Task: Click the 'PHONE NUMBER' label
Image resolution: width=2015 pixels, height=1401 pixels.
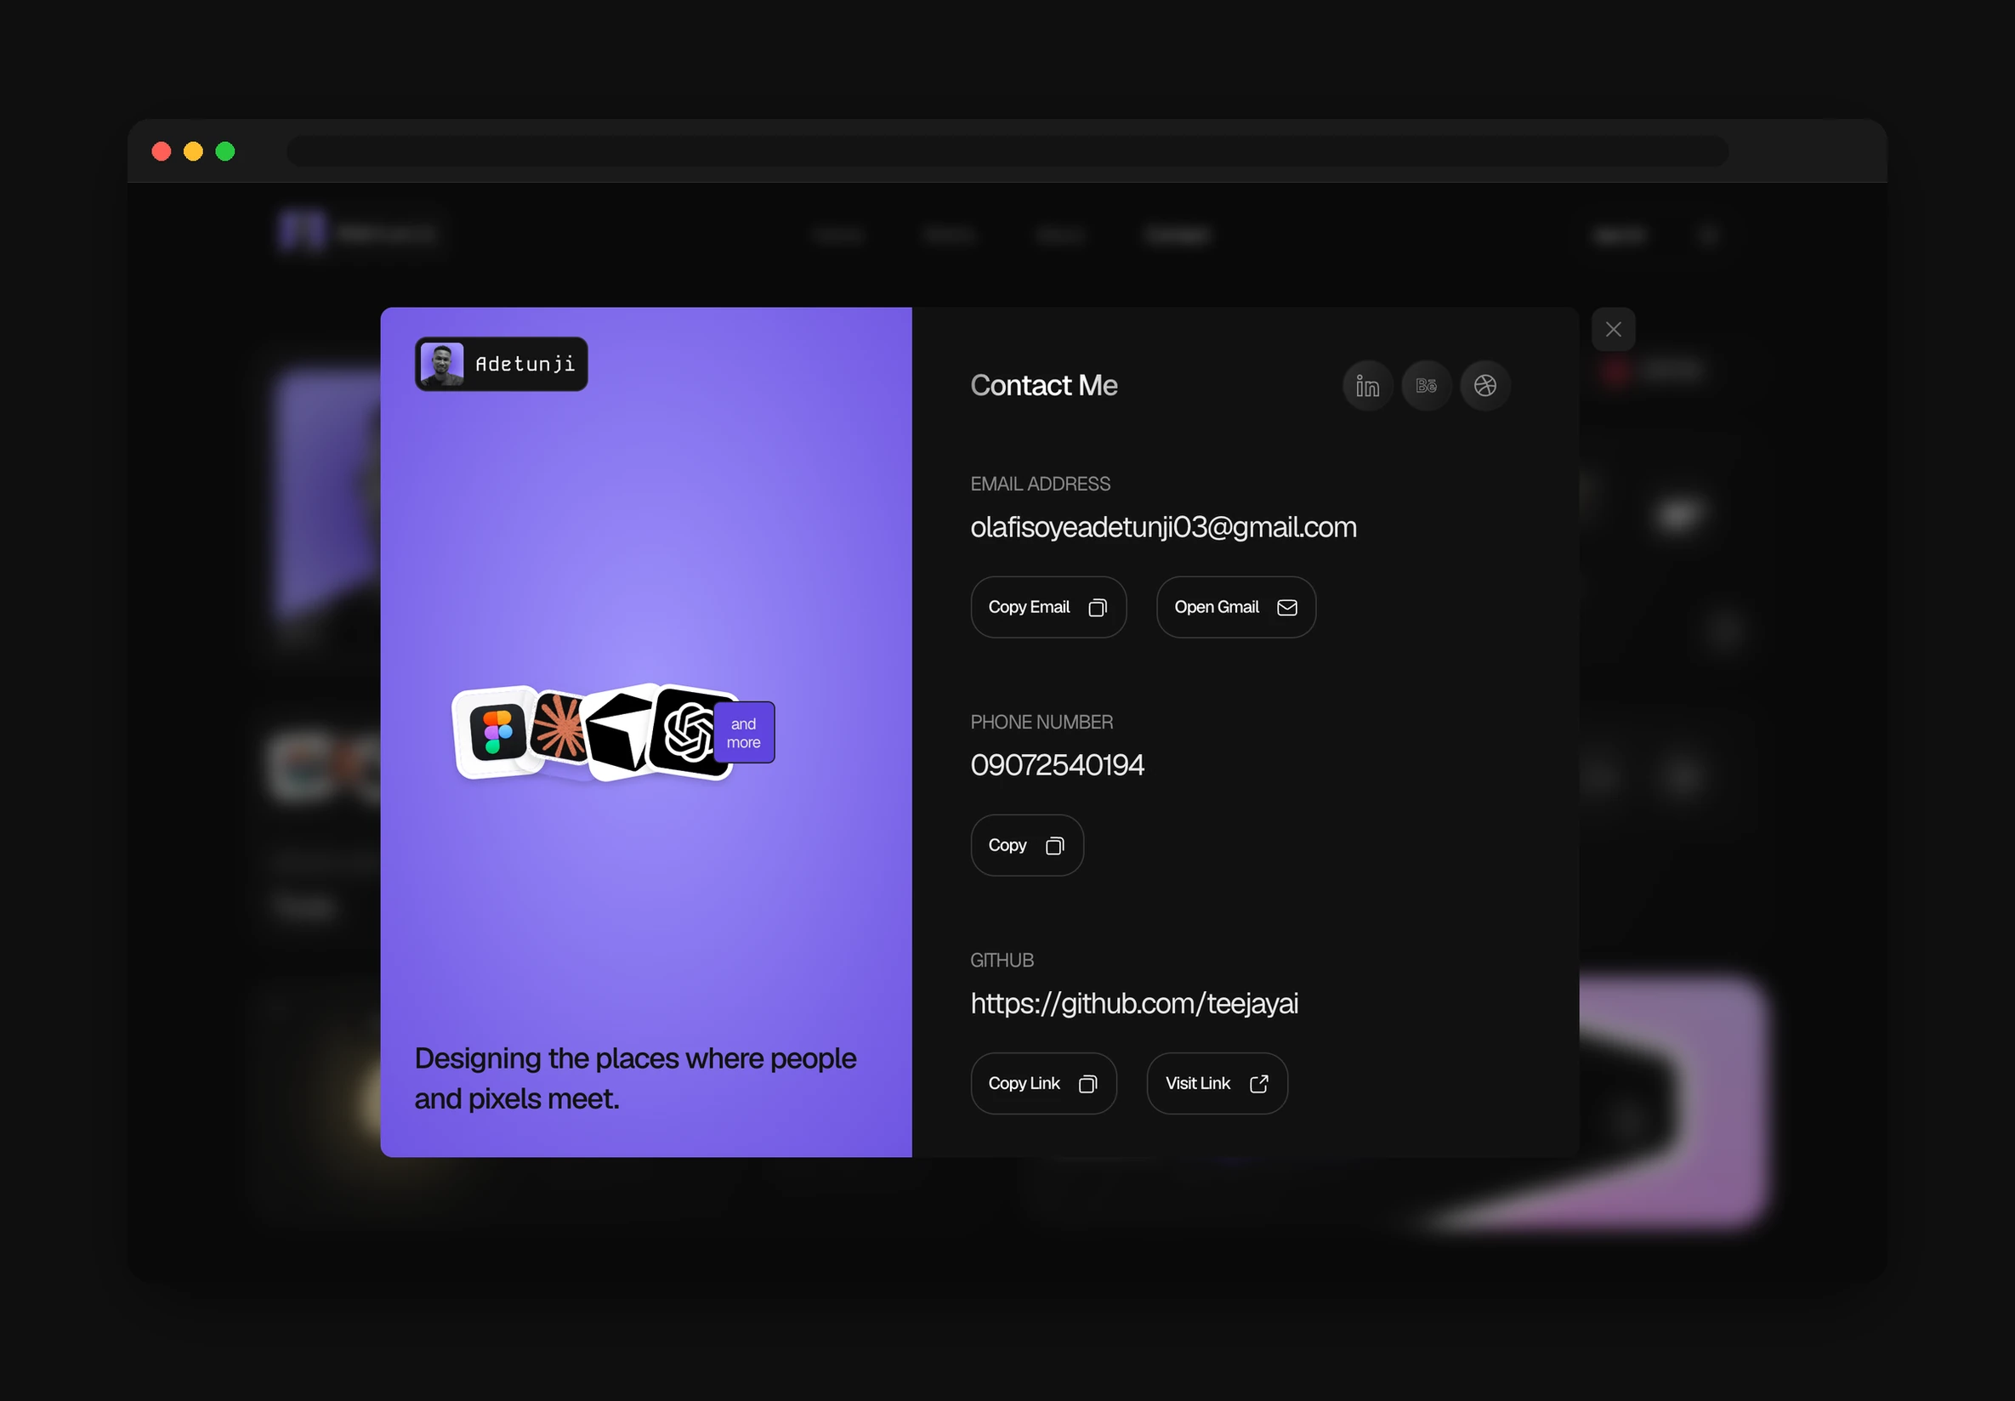Action: [1042, 722]
